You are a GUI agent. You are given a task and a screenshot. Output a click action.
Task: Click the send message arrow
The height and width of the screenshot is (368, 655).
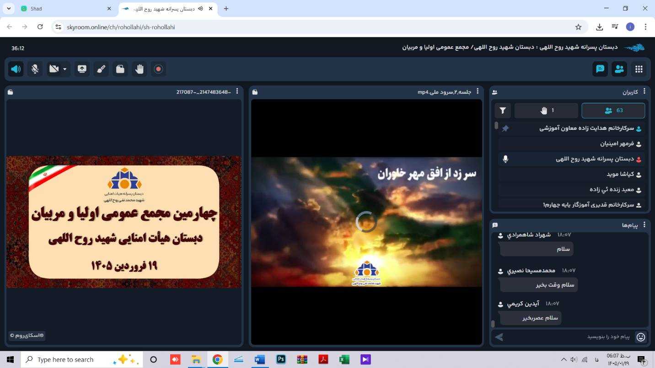coord(499,337)
